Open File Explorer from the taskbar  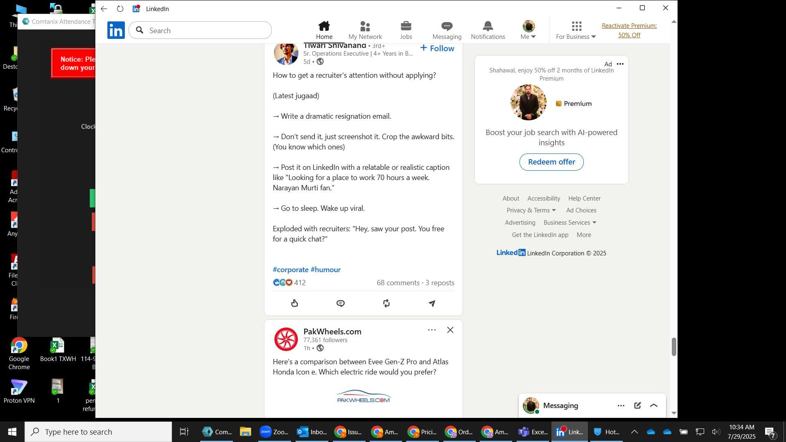(245, 432)
